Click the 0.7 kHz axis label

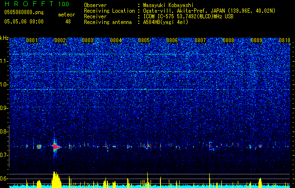4,155
